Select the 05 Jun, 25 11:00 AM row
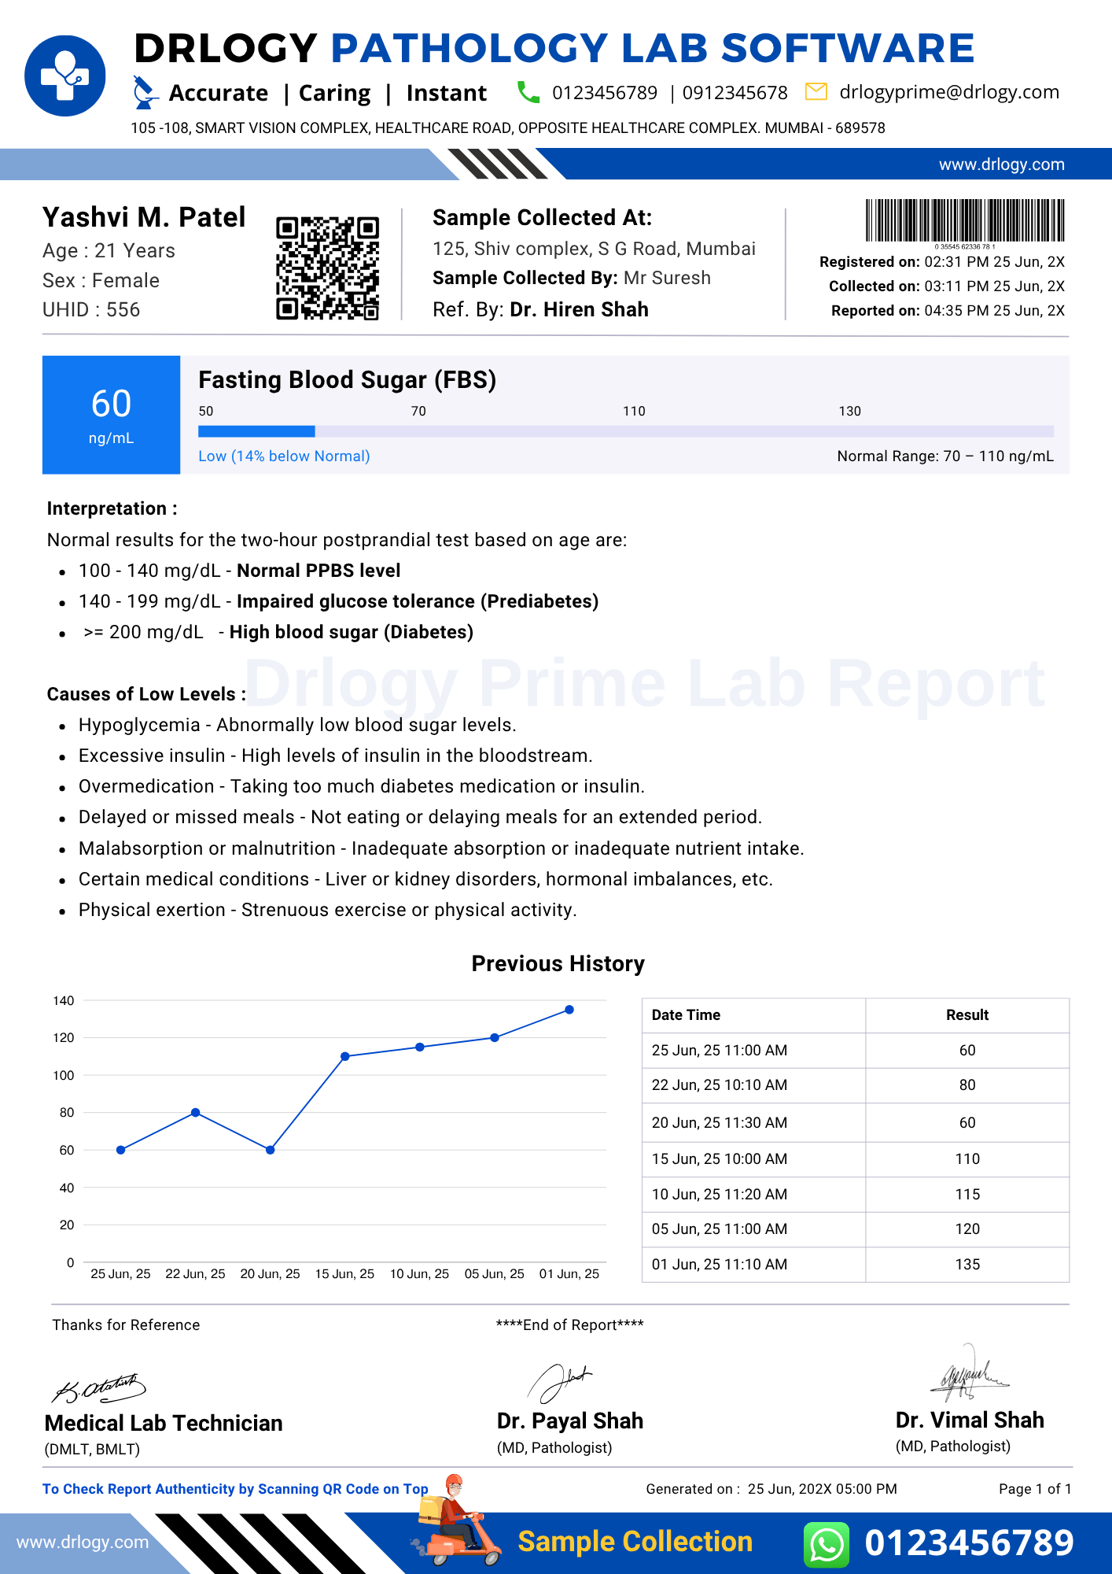The image size is (1112, 1574). [856, 1229]
